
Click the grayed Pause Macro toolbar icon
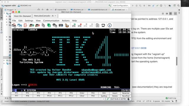(91, 25)
